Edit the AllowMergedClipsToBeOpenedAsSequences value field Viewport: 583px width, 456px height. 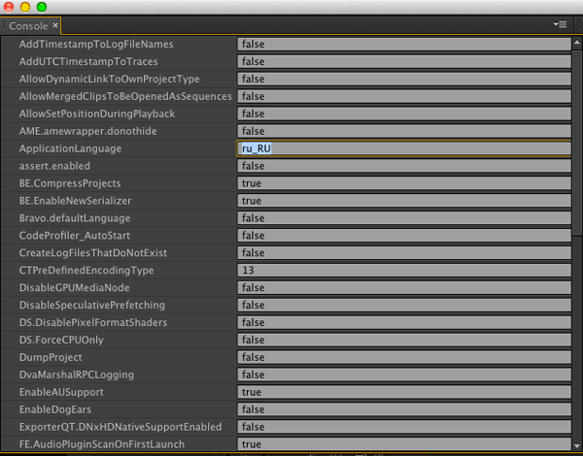pyautogui.click(x=404, y=97)
